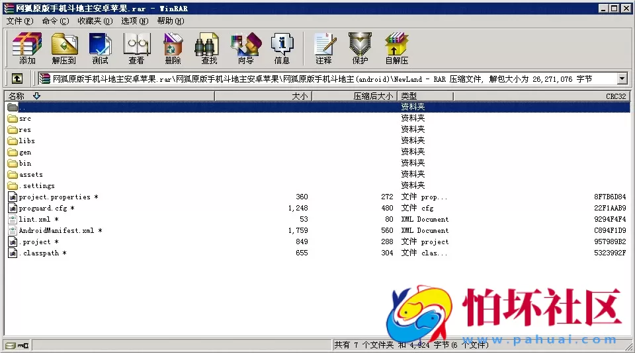The image size is (635, 353).
Task: Click the AndroidManifest.xml file icon
Action: click(x=13, y=230)
